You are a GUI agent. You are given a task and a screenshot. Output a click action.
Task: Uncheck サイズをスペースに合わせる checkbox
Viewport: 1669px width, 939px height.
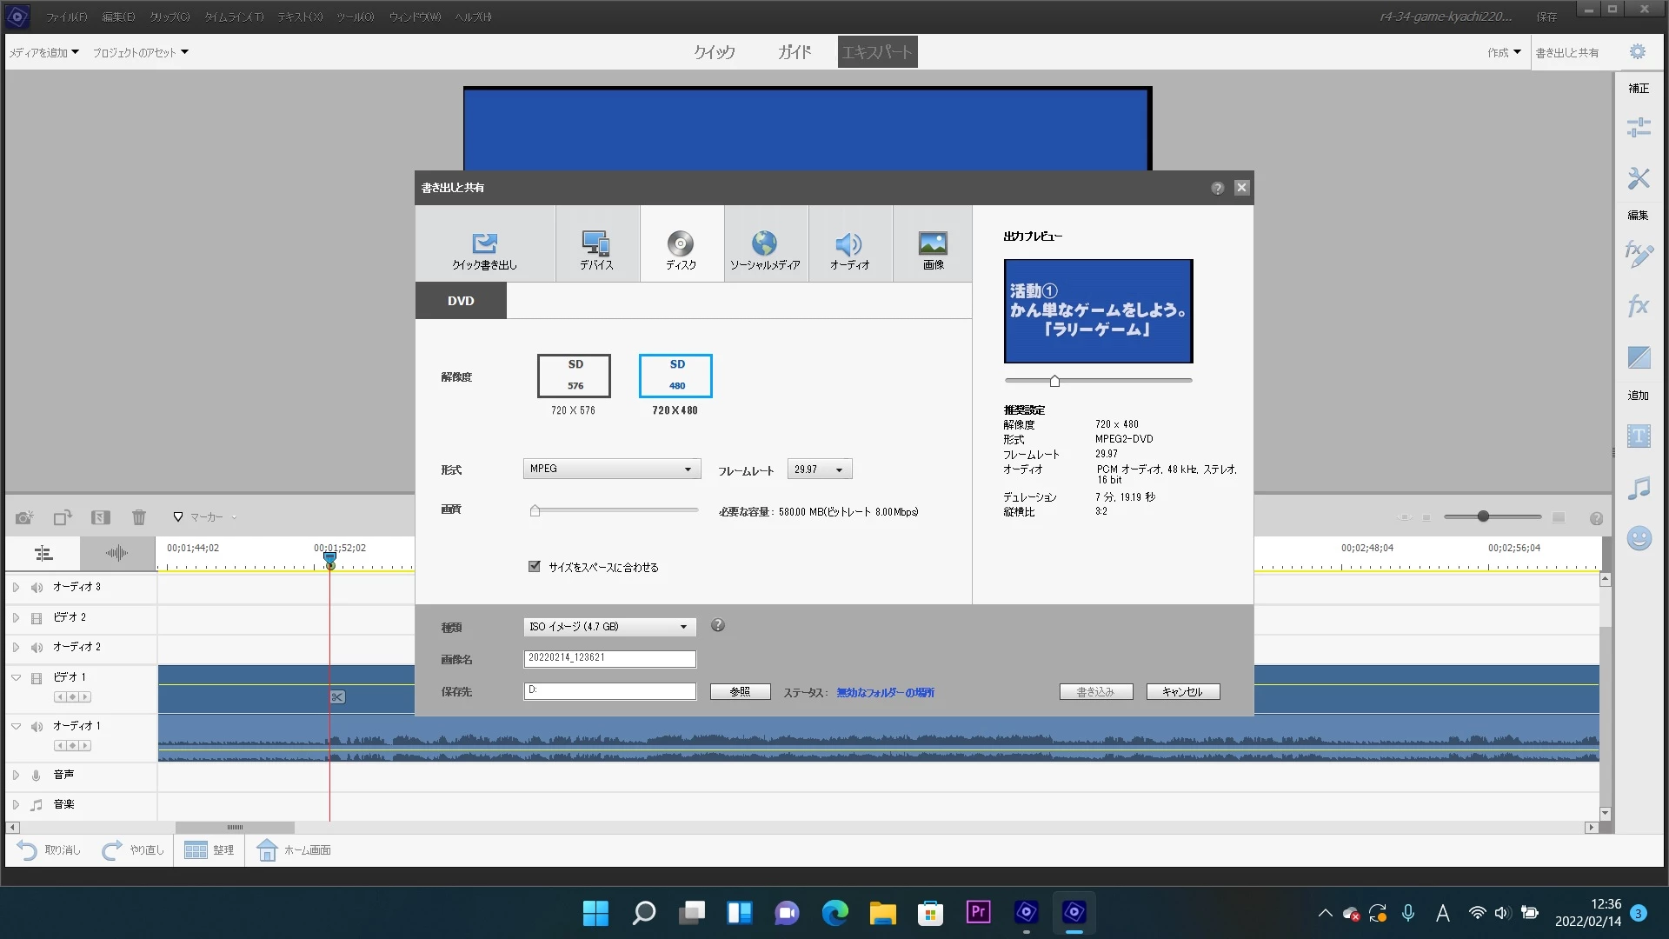click(535, 566)
